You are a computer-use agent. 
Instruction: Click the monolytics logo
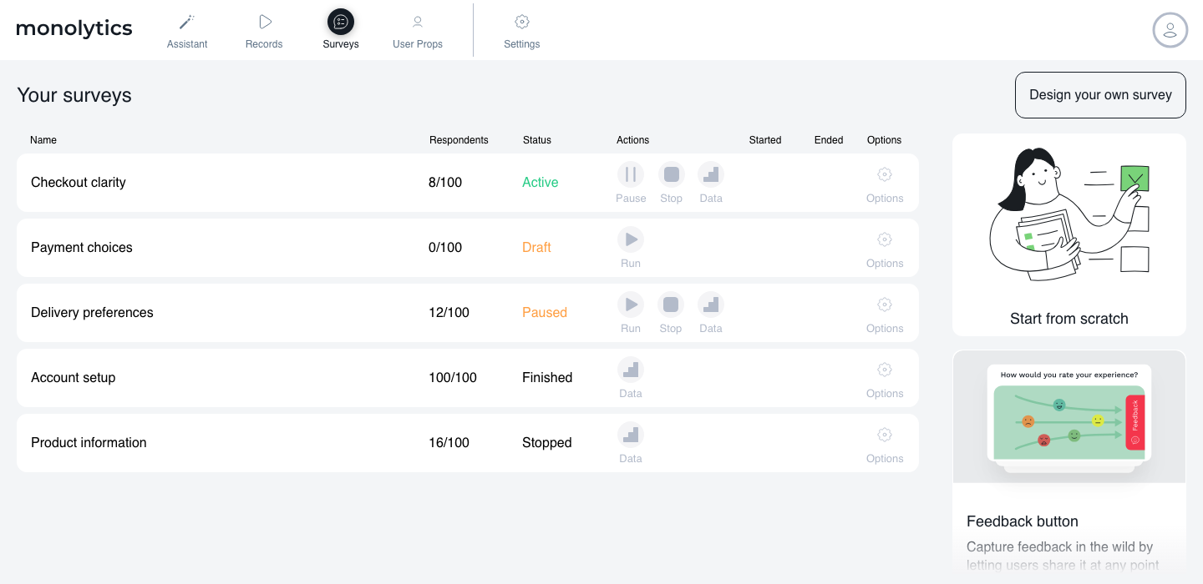pos(74,29)
